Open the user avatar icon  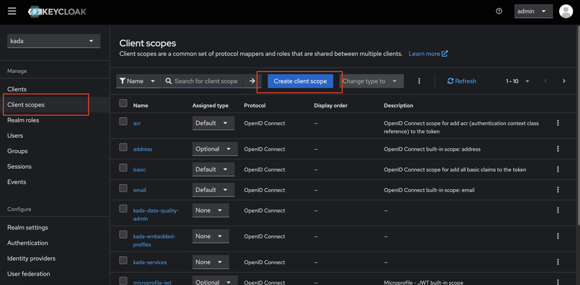(565, 11)
